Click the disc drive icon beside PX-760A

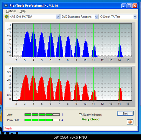[x=6, y=16]
